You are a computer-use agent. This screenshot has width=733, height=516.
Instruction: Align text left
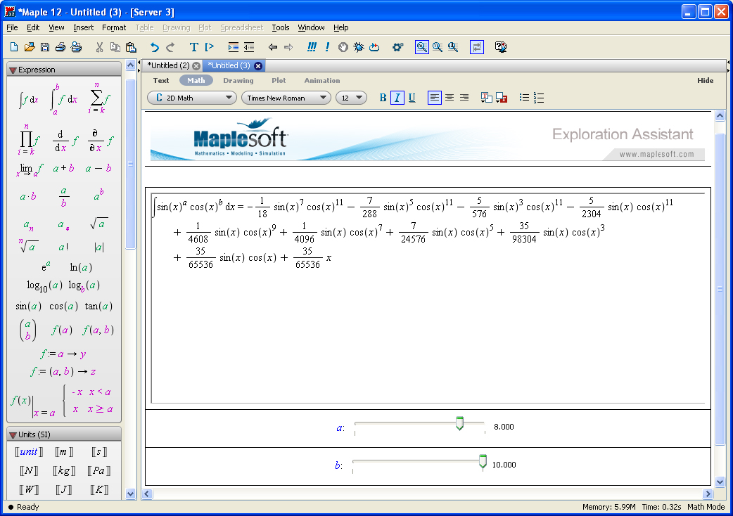click(x=434, y=98)
